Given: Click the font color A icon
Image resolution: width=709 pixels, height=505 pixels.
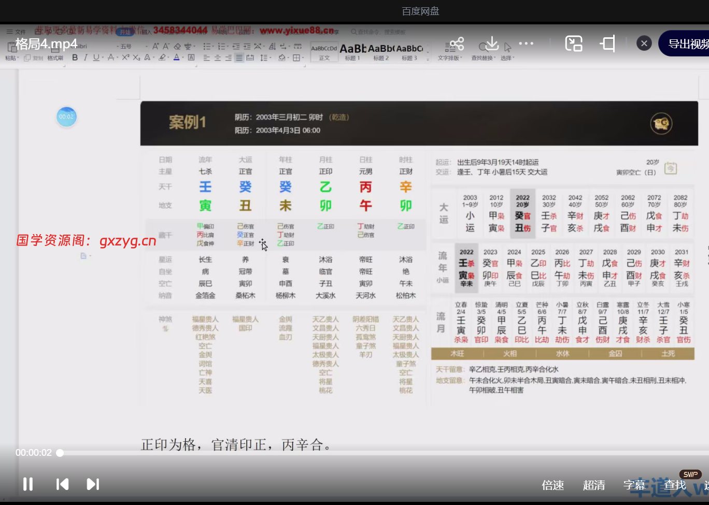Looking at the screenshot, I should [x=176, y=57].
